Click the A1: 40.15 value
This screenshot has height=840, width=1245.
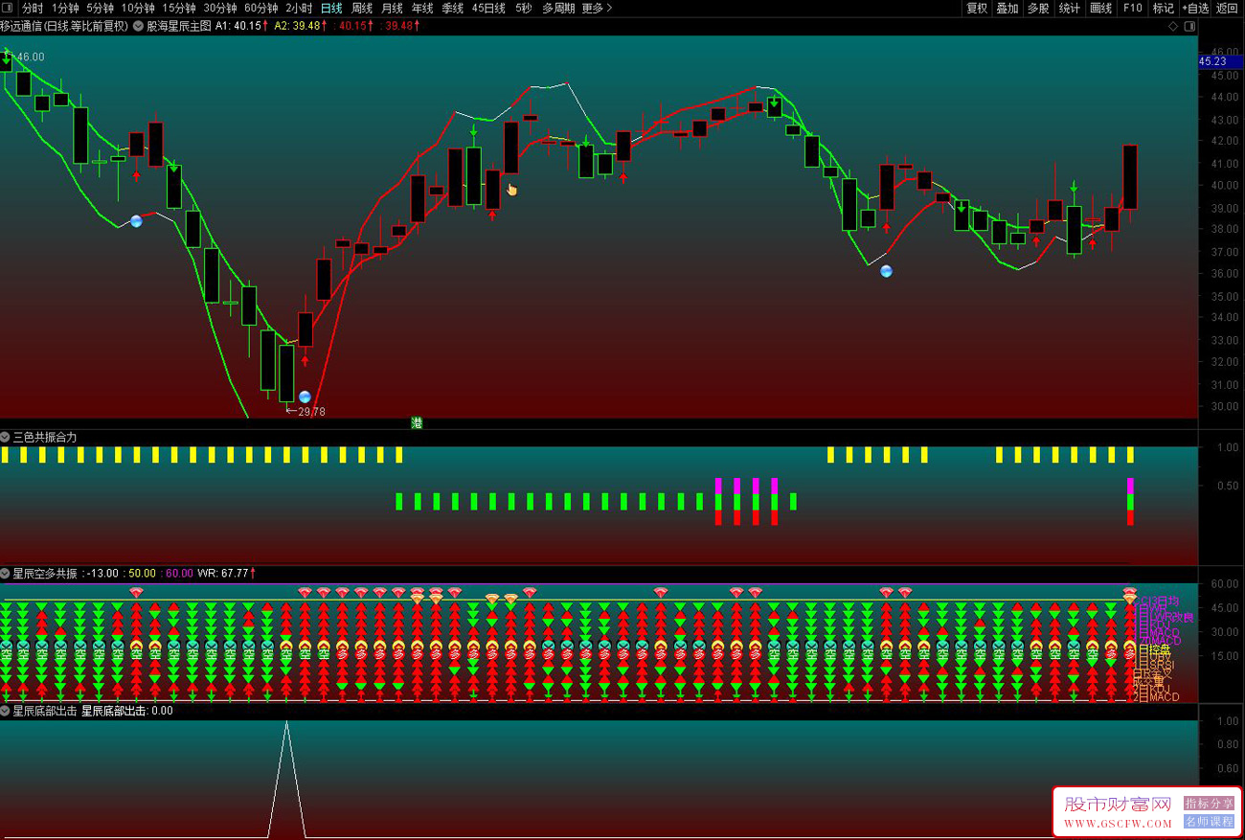click(238, 27)
